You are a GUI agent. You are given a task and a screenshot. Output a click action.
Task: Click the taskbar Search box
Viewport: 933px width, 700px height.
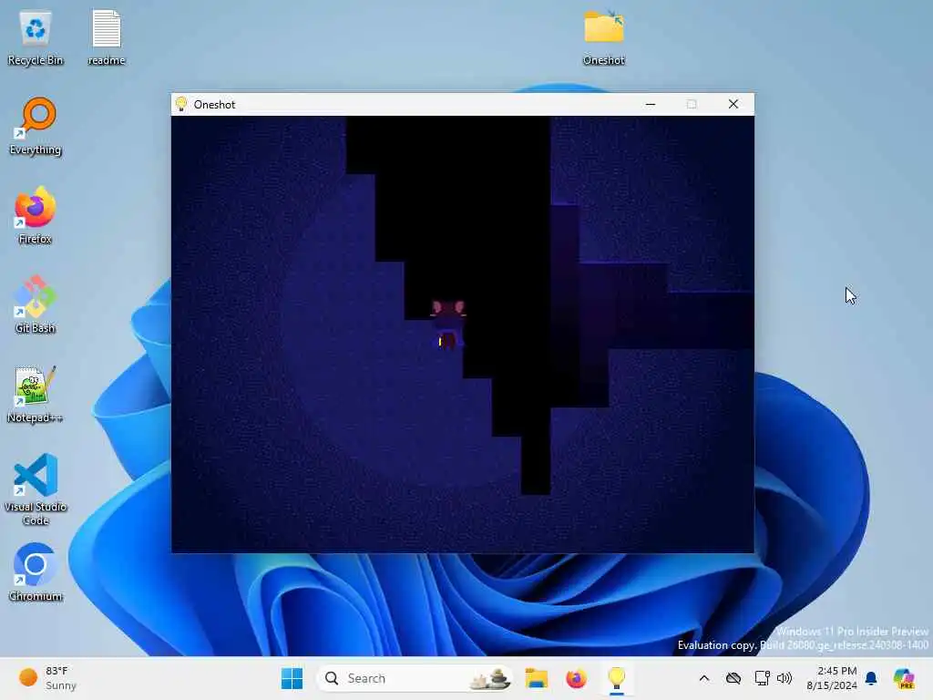[415, 678]
